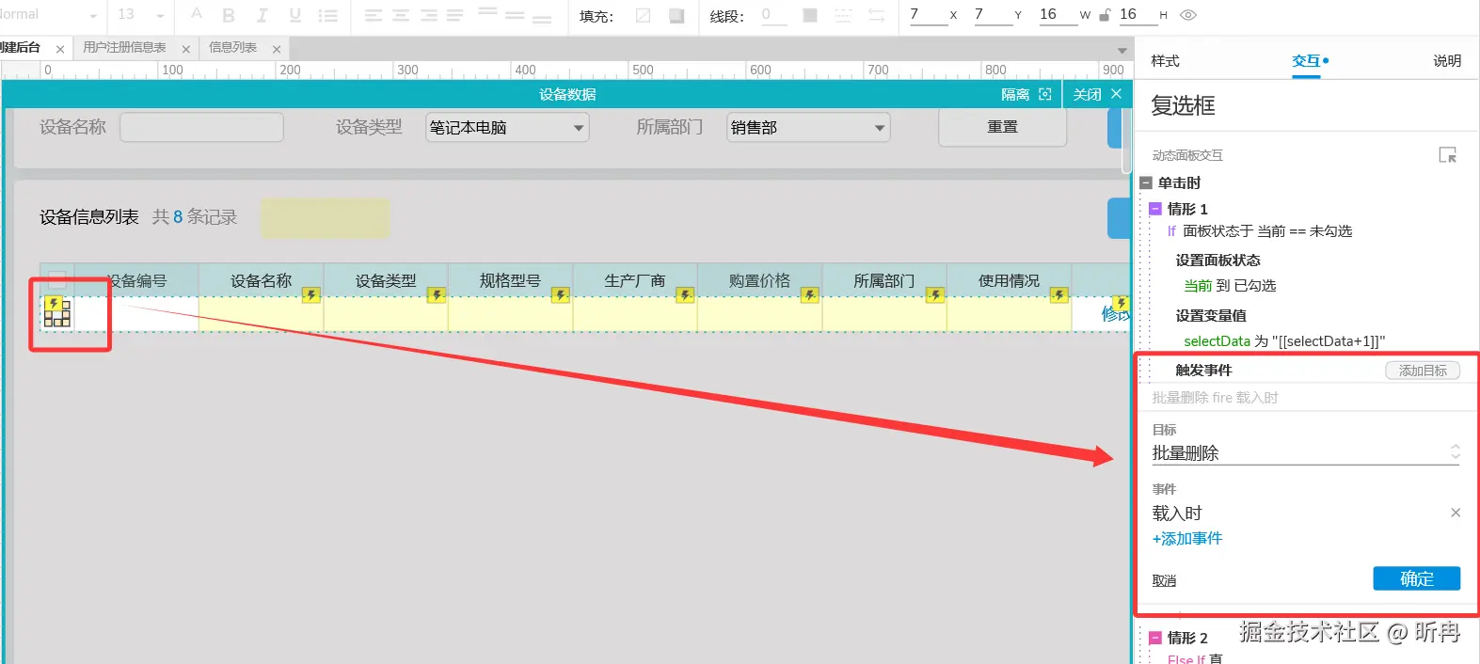Justify the text alignment
The image size is (1480, 664).
point(455,15)
